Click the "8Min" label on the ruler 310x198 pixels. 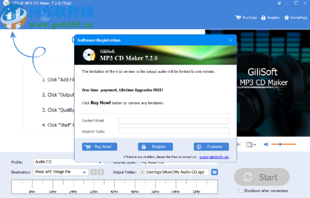coord(32,192)
